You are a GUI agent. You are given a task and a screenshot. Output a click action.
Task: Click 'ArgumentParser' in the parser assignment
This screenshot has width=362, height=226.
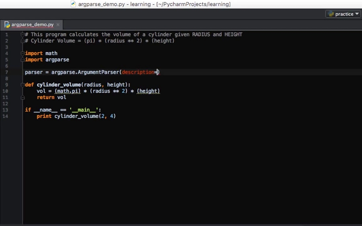pyautogui.click(x=99, y=72)
